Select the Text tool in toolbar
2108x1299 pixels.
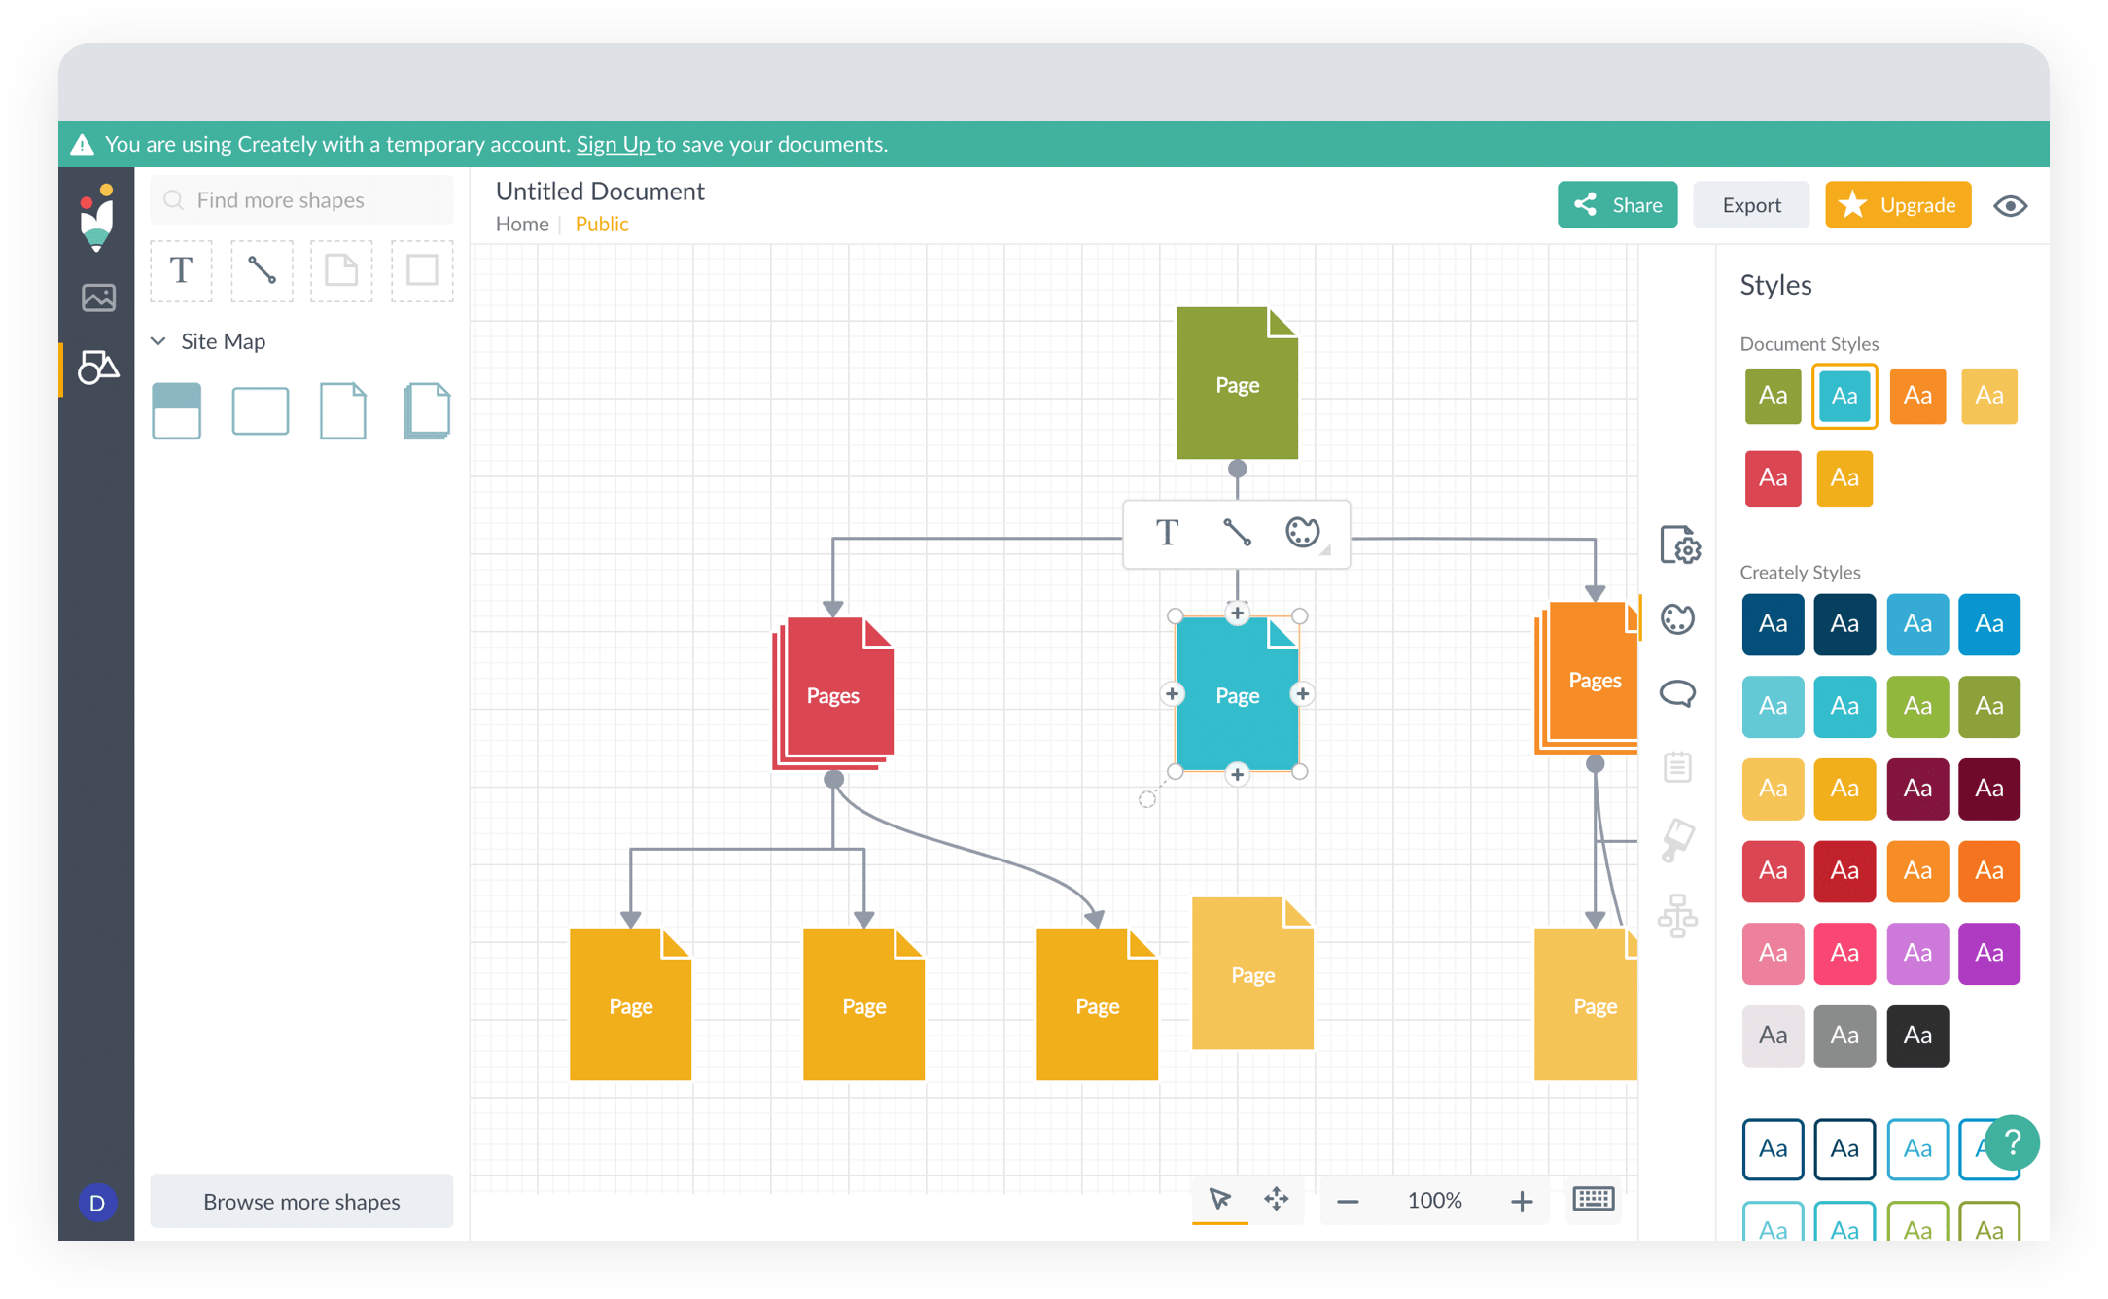181,271
